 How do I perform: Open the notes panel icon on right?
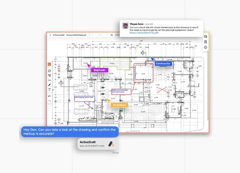coord(206,42)
